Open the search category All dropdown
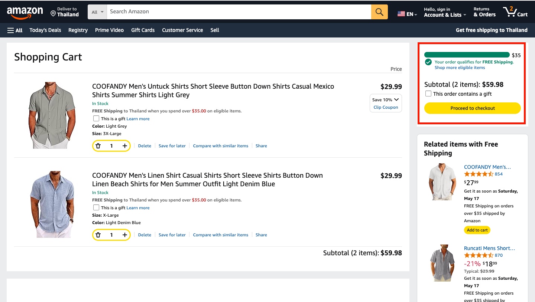The width and height of the screenshot is (535, 302). pyautogui.click(x=97, y=12)
